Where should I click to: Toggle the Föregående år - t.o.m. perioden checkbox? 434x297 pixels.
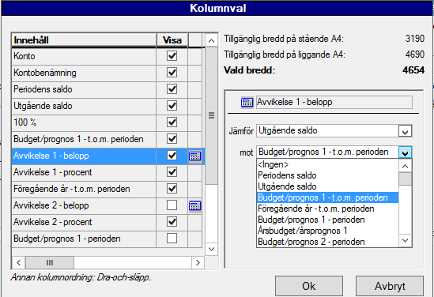172,189
